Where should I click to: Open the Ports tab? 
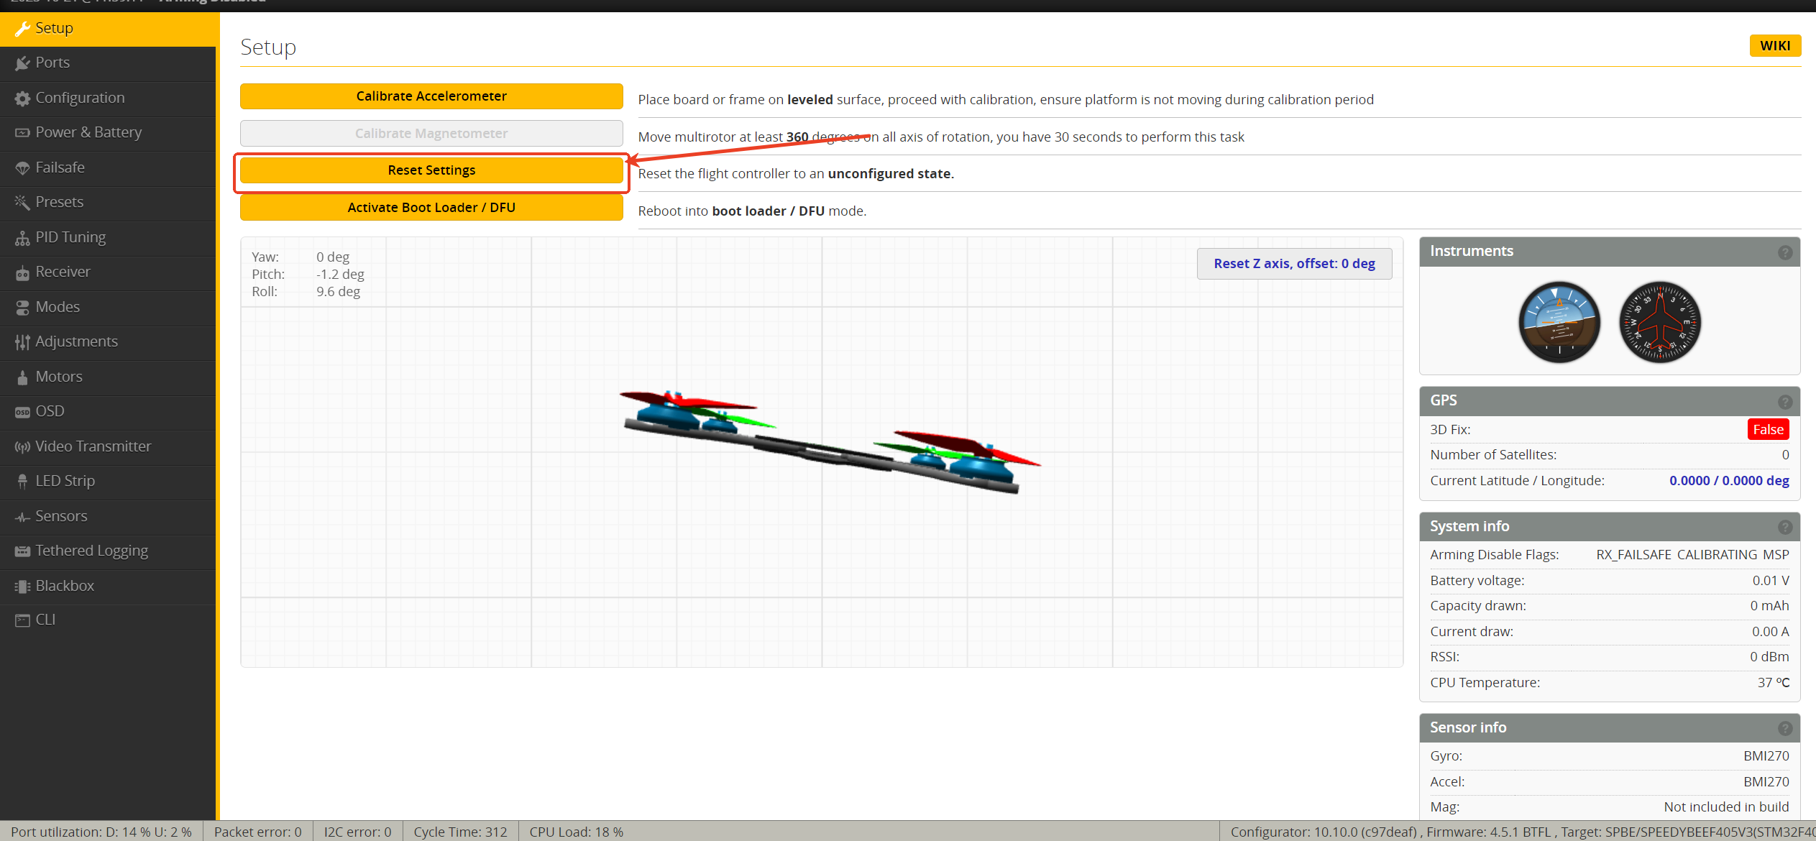[52, 63]
